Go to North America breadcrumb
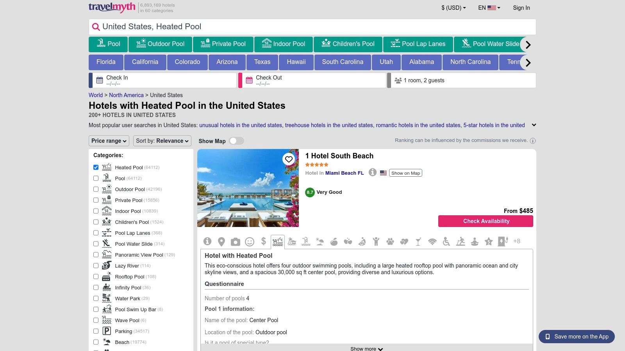Viewport: 625px width, 351px height. click(x=126, y=95)
